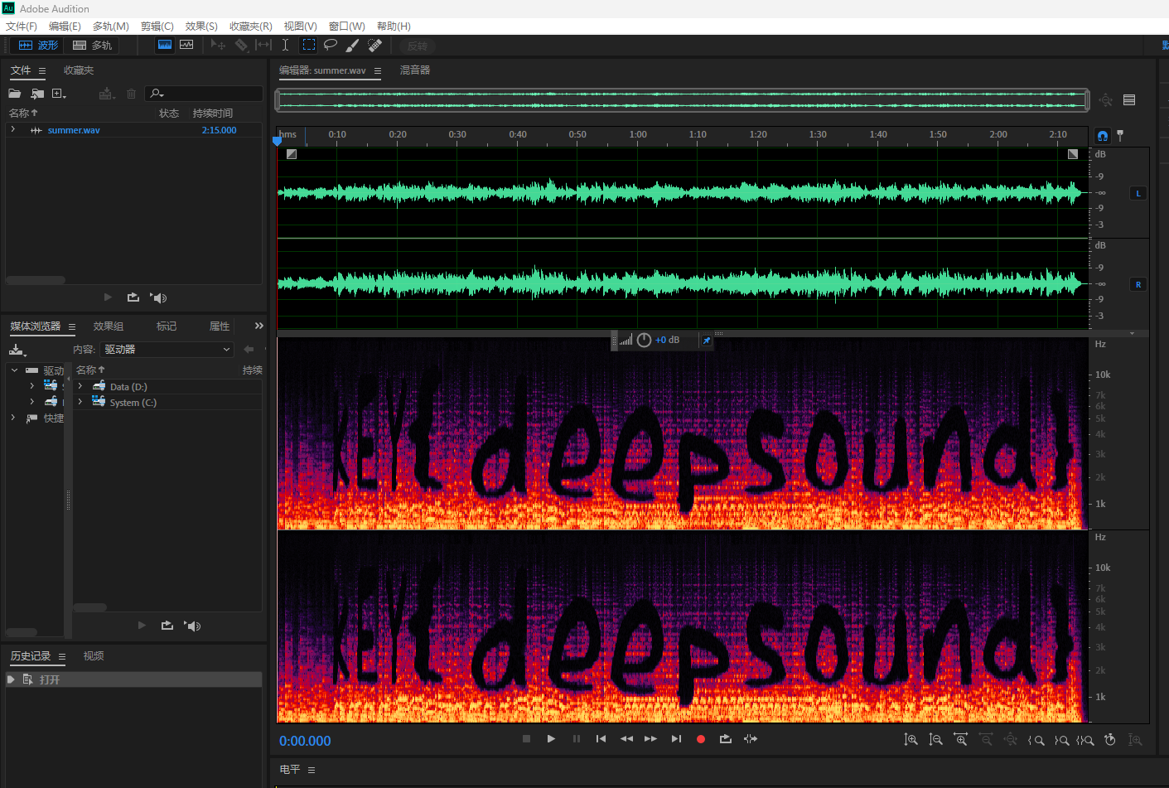Open file folder icon in Files panel
1169x788 pixels.
(x=15, y=94)
